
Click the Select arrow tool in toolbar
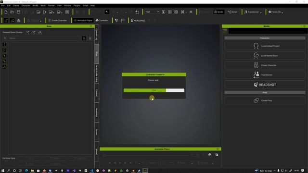[107, 12]
